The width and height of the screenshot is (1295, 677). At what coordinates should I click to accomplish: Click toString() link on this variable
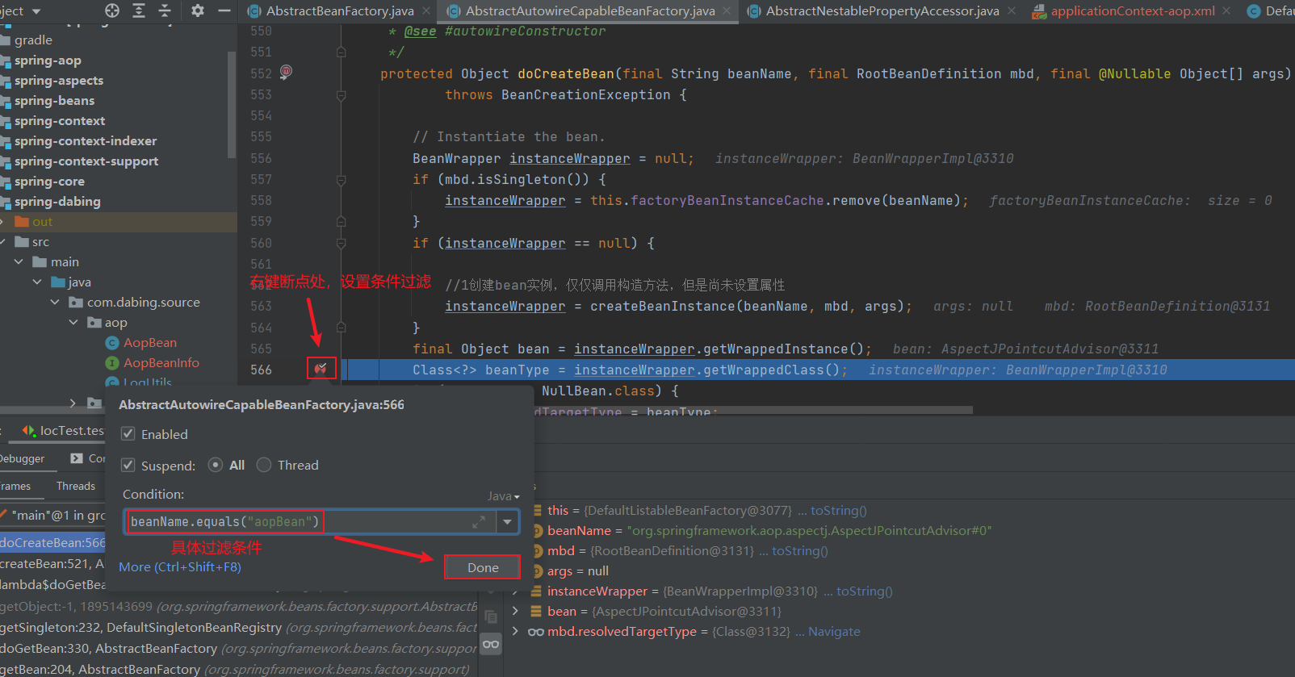(839, 511)
